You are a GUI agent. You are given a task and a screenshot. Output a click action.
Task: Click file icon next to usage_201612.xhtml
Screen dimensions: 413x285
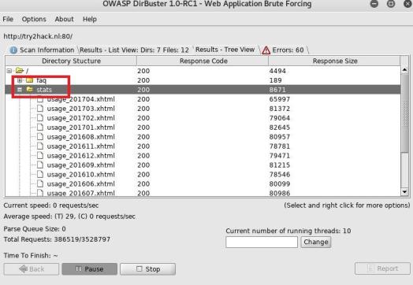click(40, 156)
